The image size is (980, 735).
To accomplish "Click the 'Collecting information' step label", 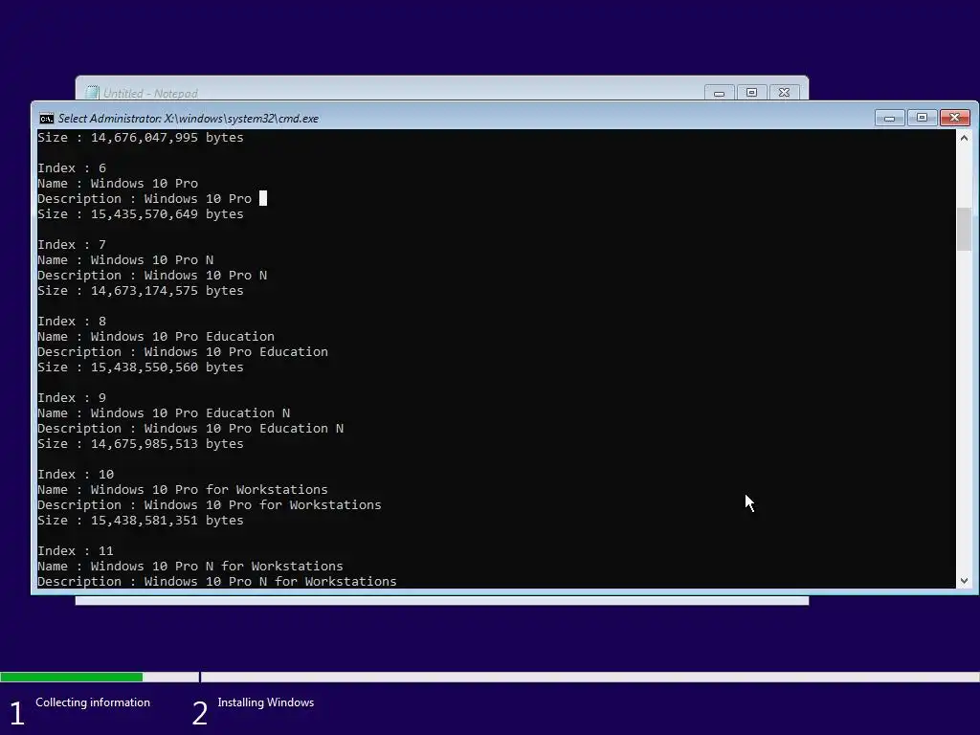I will pyautogui.click(x=93, y=702).
